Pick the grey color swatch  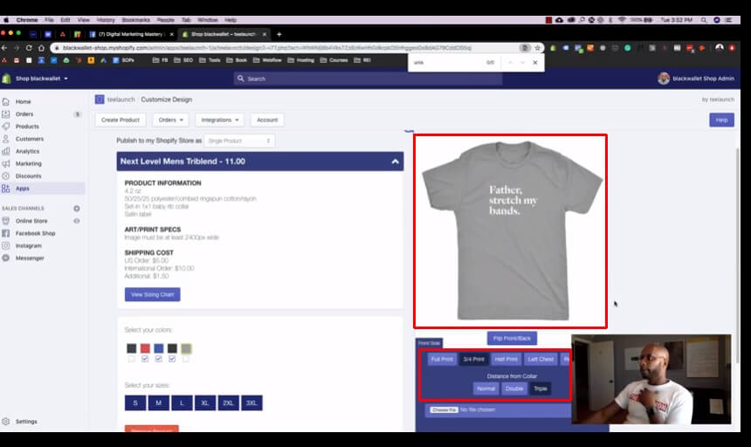point(186,348)
